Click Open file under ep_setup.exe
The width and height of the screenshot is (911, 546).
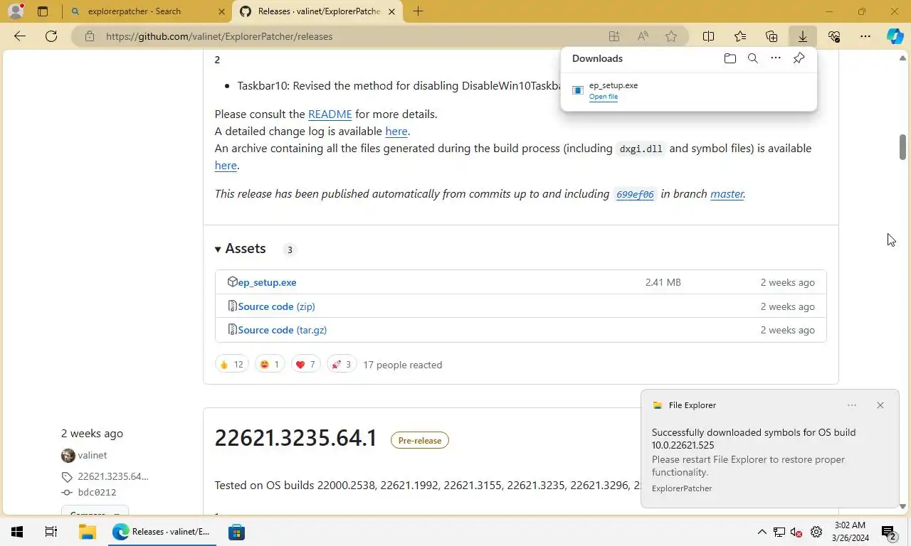click(604, 97)
